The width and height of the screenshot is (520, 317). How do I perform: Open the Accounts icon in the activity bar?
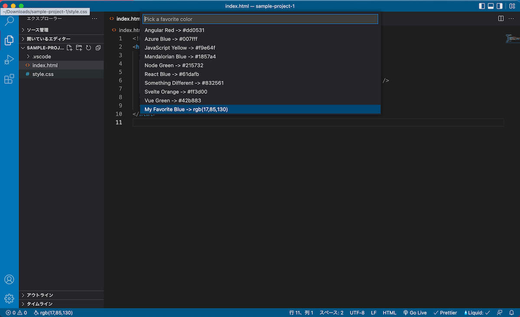pos(10,279)
